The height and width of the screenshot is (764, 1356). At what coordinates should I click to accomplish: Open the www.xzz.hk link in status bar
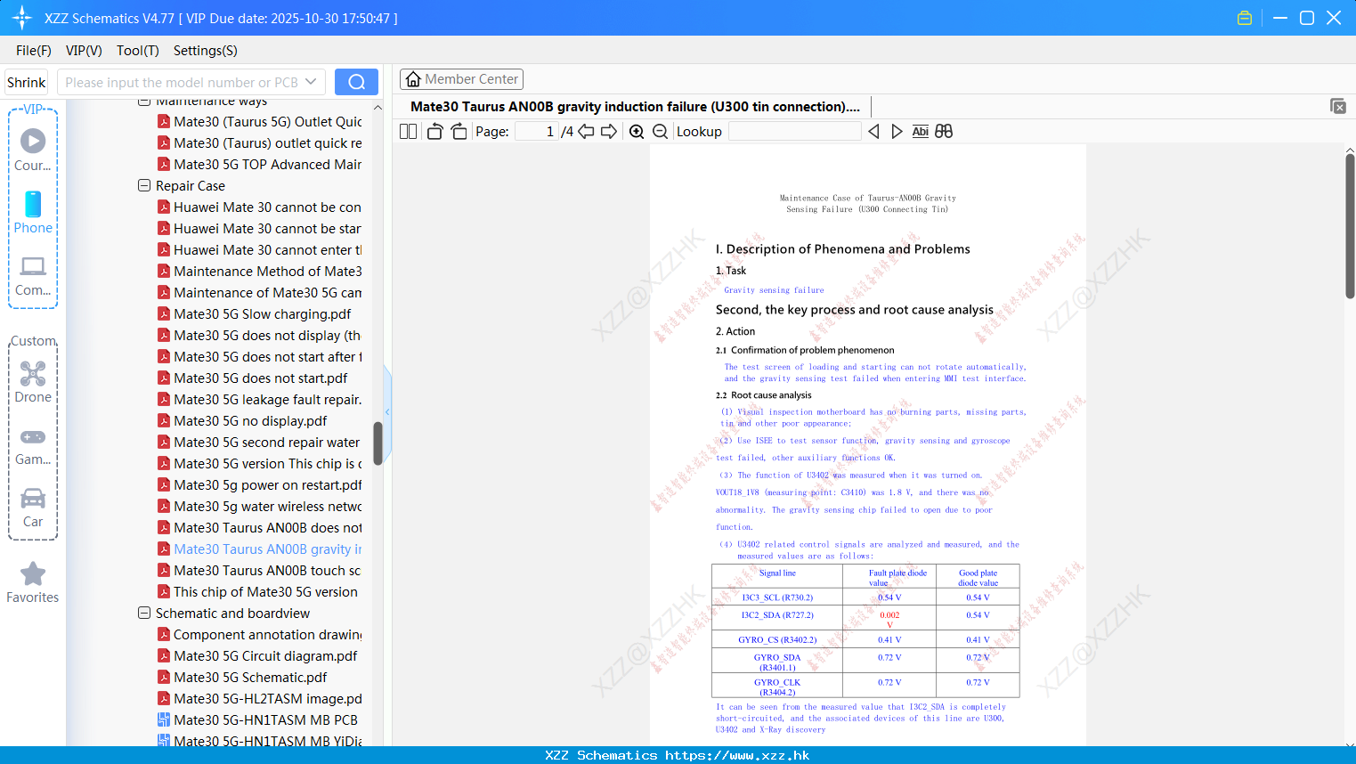pos(737,755)
